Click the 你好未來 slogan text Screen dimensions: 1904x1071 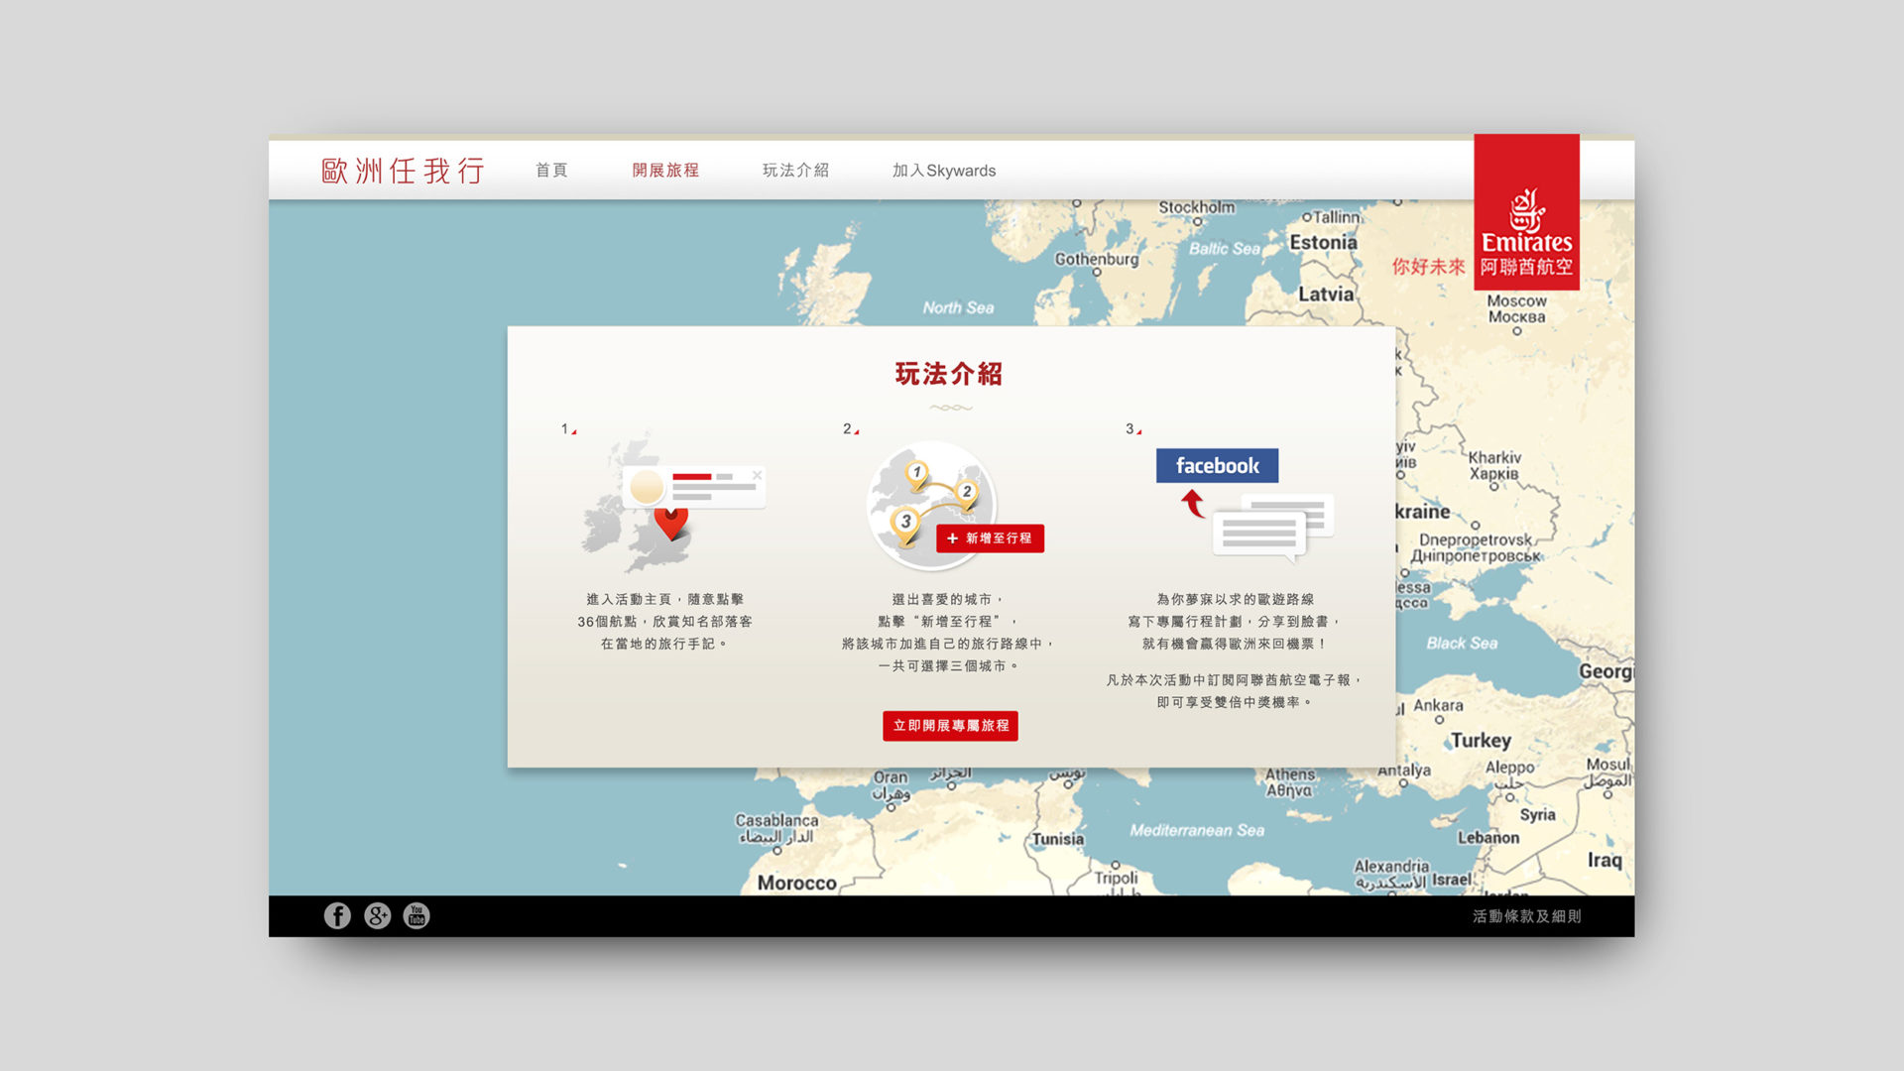1428,267
